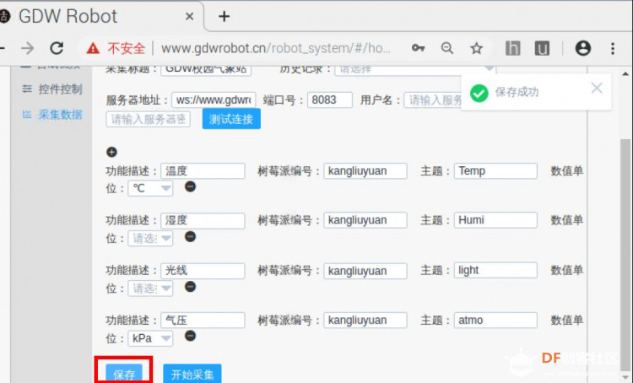Click the 功能描述 field containing 湿度
The image size is (633, 383).
203,220
